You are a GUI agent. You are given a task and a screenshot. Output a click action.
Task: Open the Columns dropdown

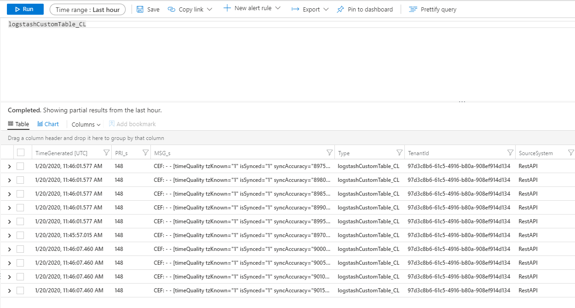tap(86, 124)
